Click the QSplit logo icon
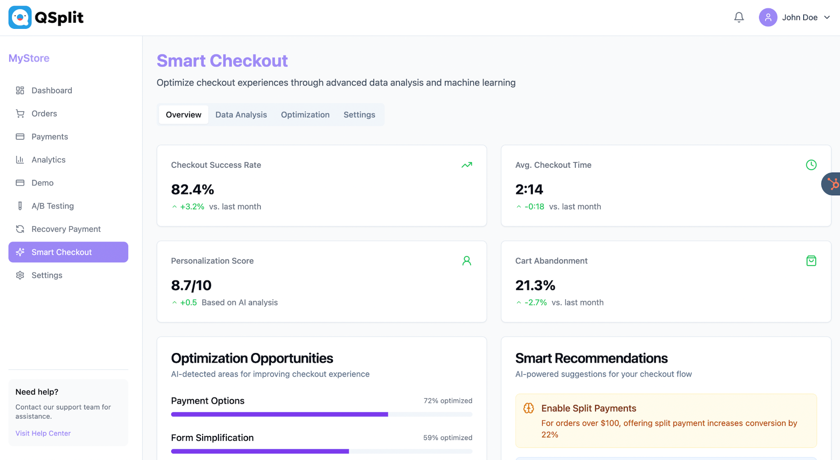The image size is (840, 460). tap(20, 17)
